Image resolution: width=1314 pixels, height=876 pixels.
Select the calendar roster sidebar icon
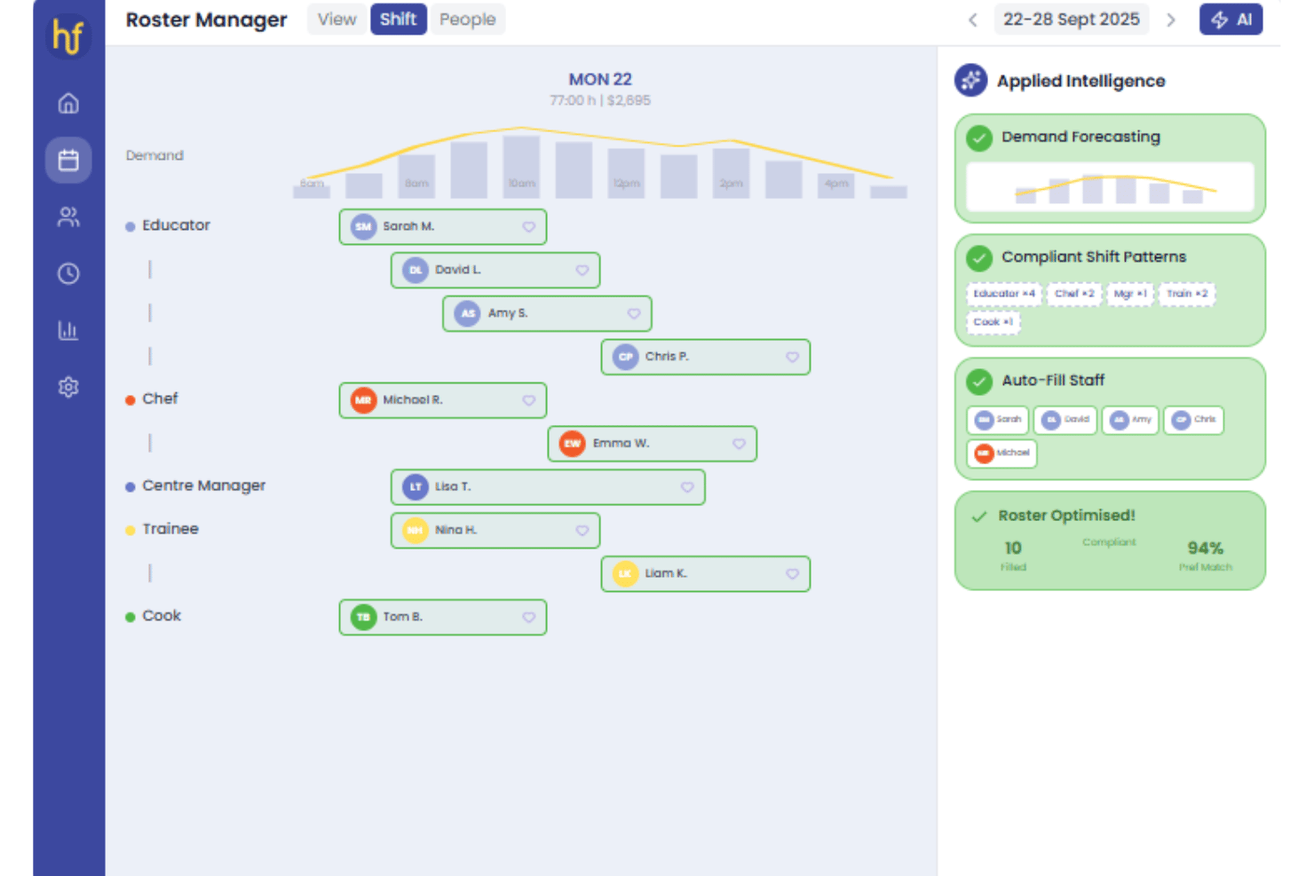68,160
